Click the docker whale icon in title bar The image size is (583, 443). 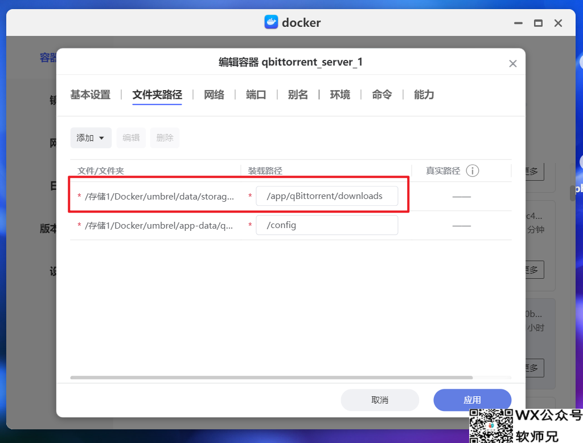pyautogui.click(x=271, y=22)
